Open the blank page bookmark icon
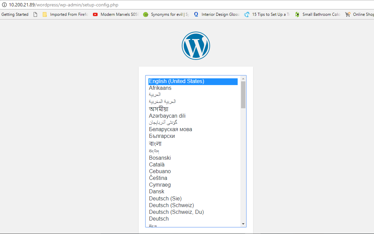The image size is (374, 234). [x=35, y=14]
